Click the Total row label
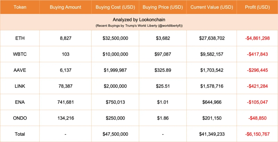278x142 pixels. pos(20,134)
